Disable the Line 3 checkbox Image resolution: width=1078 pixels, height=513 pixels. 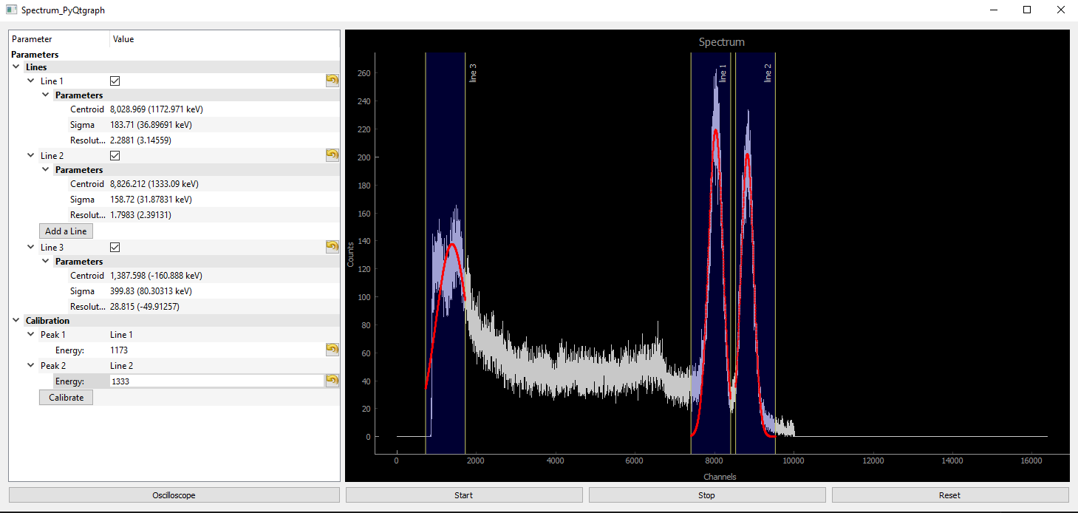click(x=115, y=248)
